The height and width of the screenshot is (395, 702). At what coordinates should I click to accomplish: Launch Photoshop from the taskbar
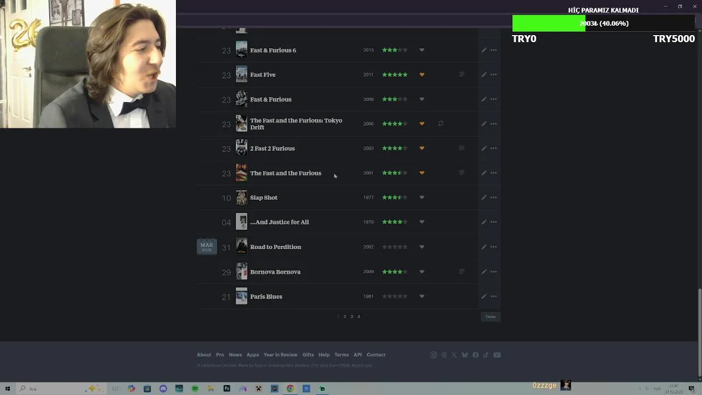tap(227, 388)
